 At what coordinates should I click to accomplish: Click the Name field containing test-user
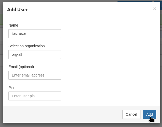pyautogui.click(x=35, y=34)
